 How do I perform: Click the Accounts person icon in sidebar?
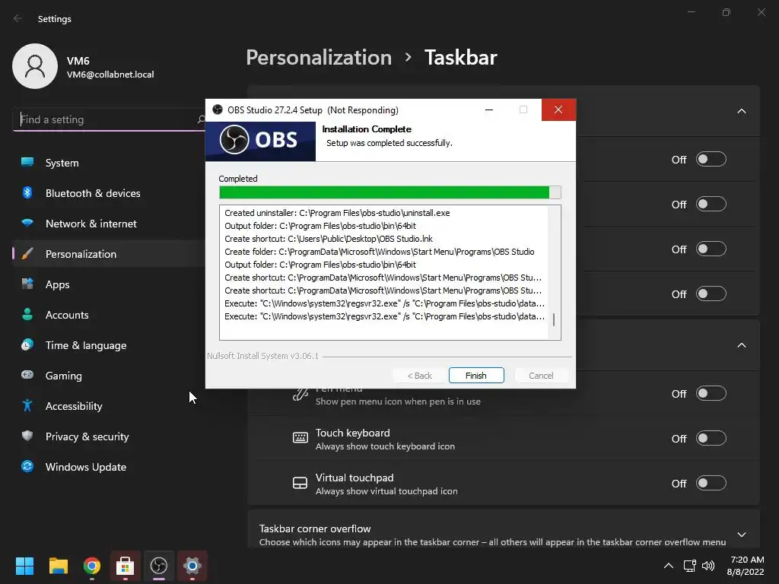pos(27,314)
